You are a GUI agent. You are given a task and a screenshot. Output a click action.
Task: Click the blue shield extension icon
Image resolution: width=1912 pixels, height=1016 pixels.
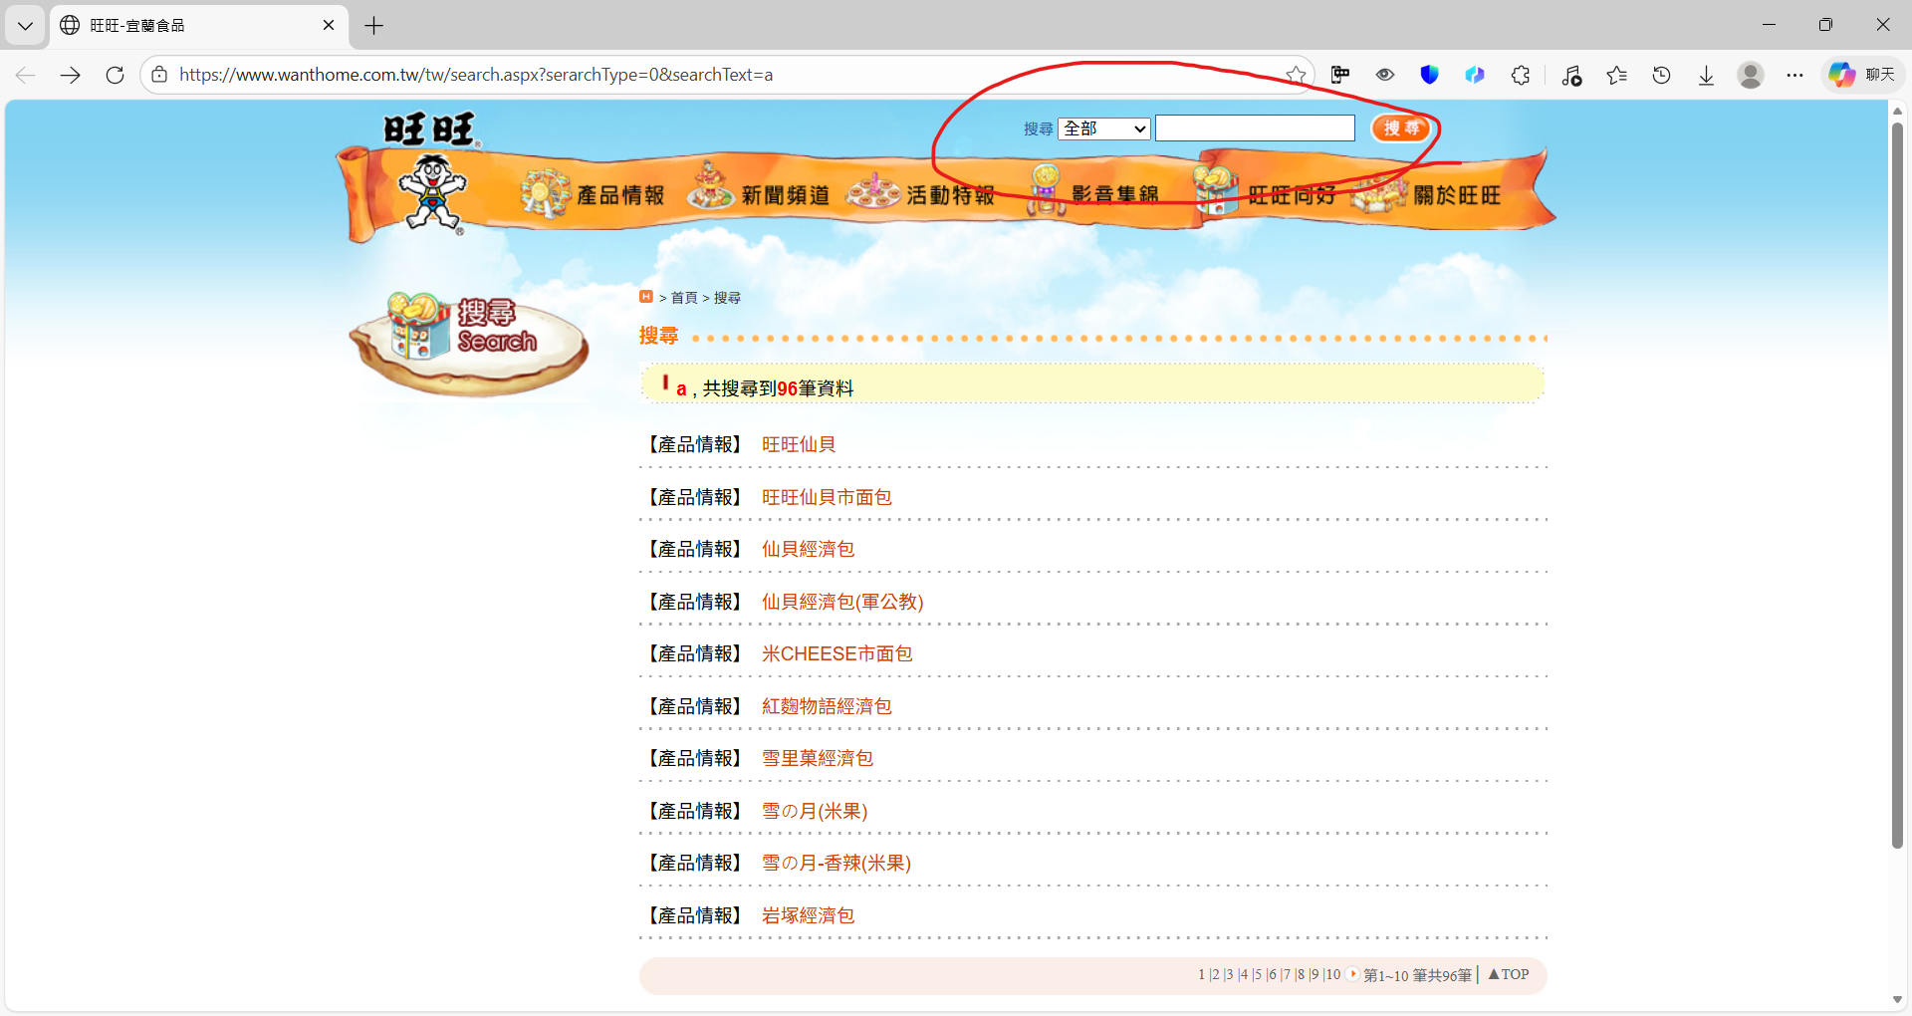[x=1430, y=75]
